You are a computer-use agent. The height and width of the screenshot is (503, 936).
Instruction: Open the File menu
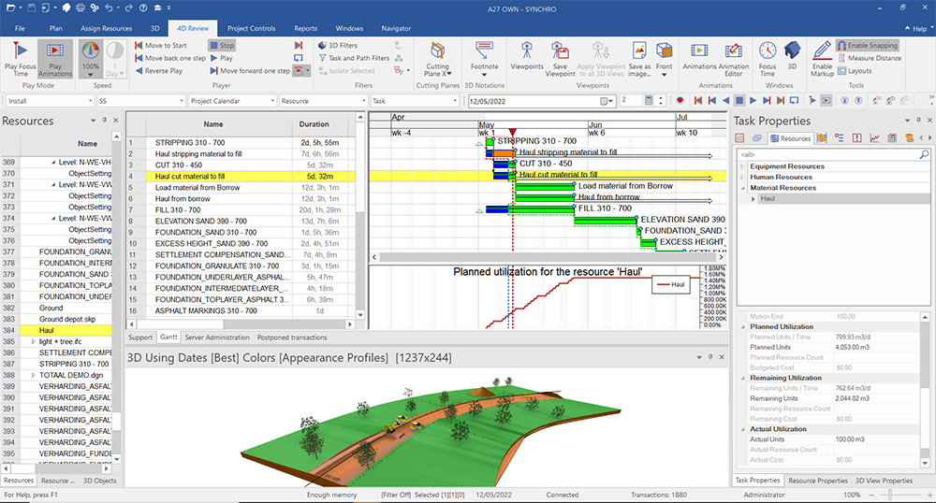tap(20, 28)
